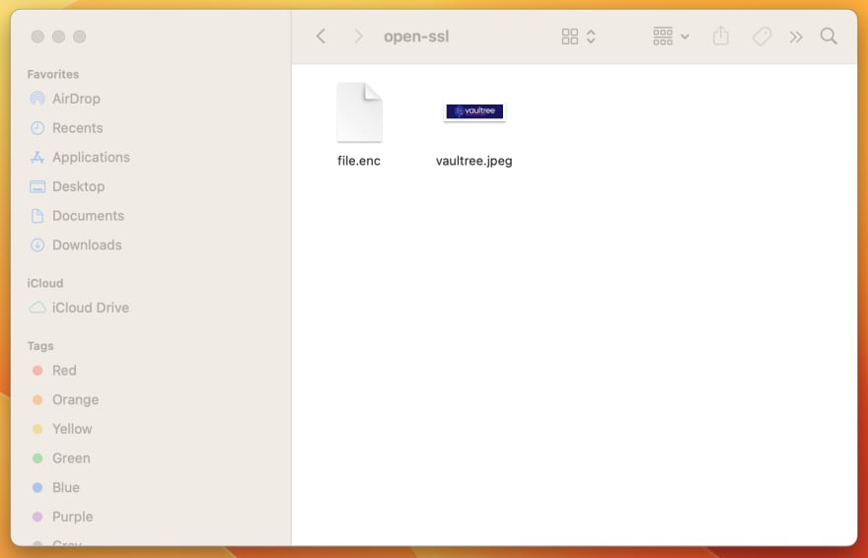Viewport: 868px width, 558px height.
Task: Open AirDrop in the sidebar
Action: click(x=76, y=99)
